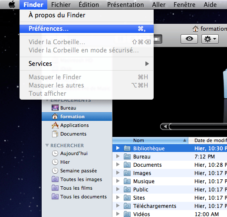Click the Applications sidebar icon
The width and height of the screenshot is (227, 217).
pos(55,125)
